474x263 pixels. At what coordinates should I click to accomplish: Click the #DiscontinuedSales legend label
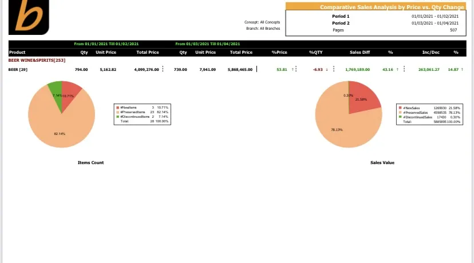[417, 117]
